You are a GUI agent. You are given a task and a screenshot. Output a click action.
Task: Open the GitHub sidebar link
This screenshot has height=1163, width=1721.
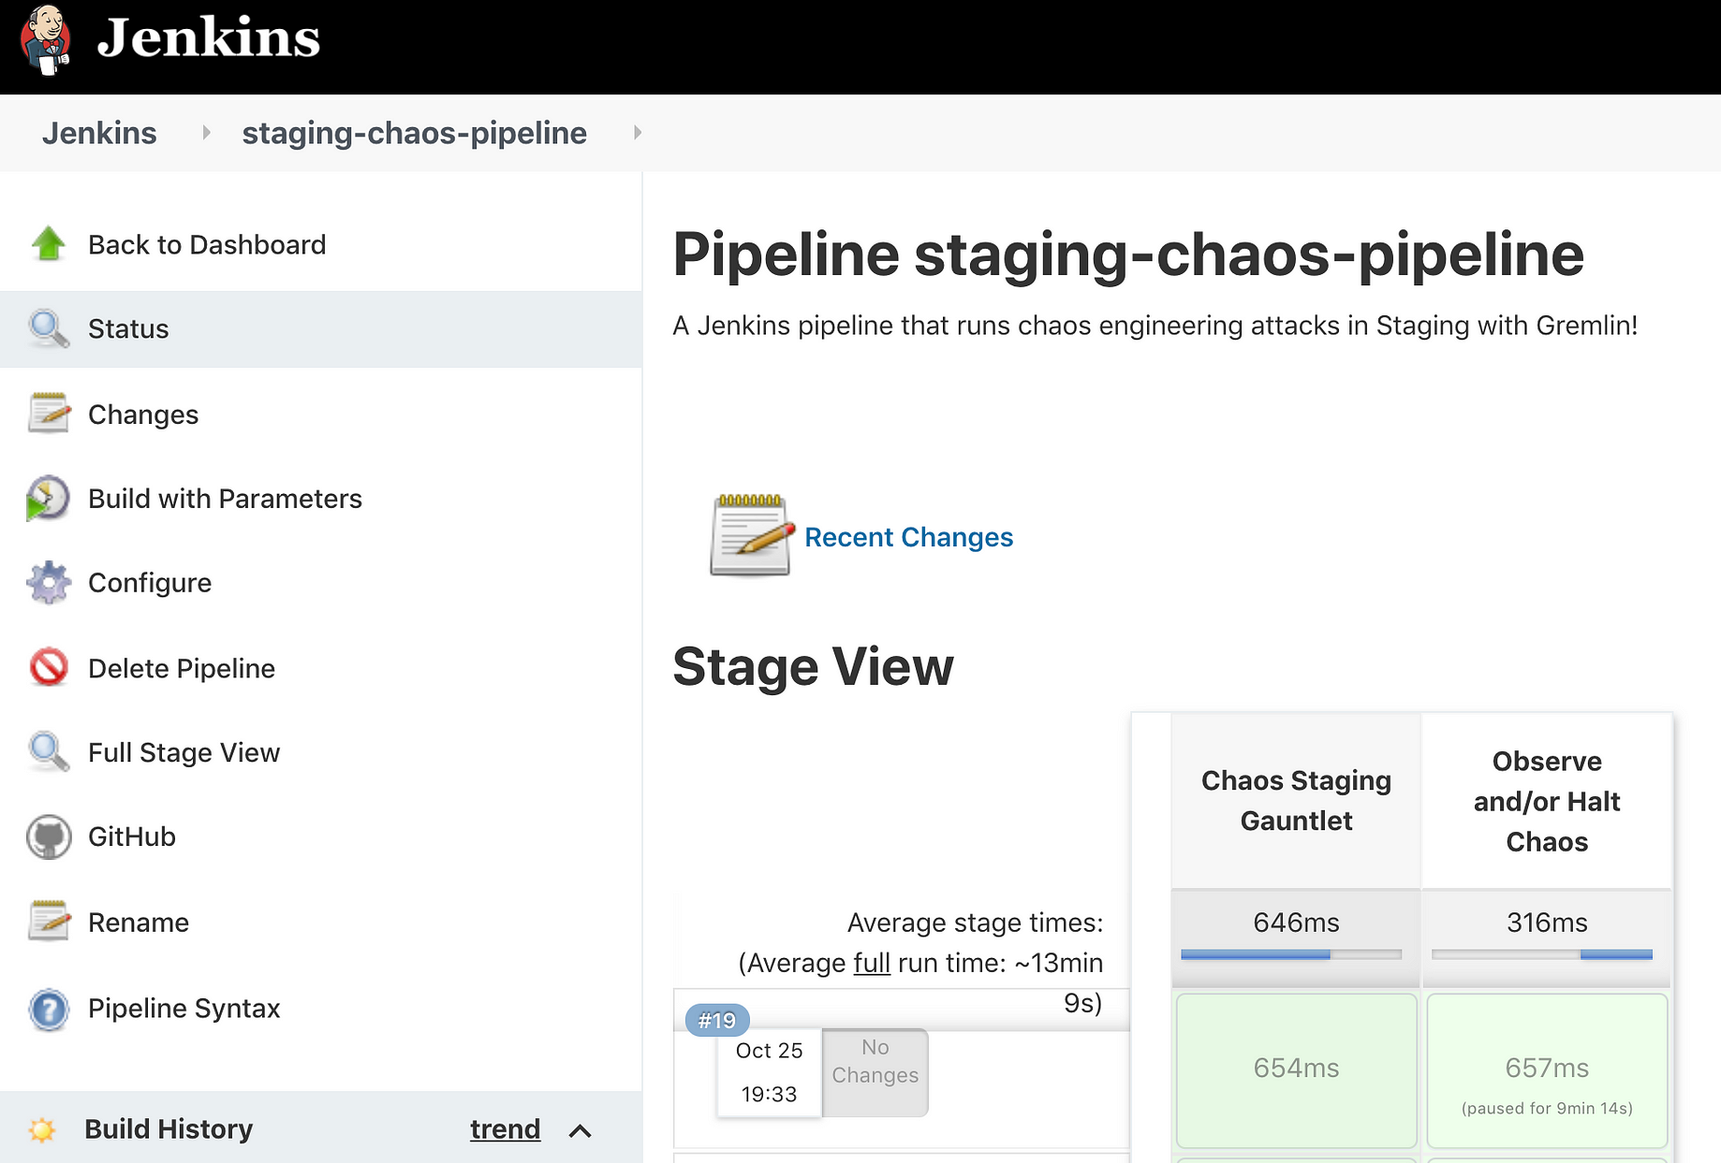(x=132, y=836)
